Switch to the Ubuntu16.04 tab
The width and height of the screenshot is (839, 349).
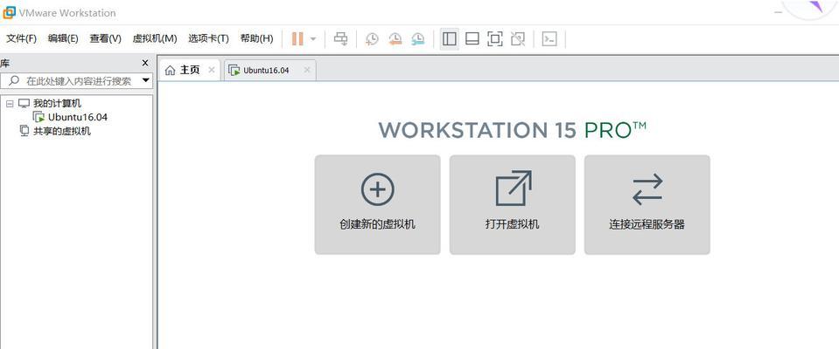(270, 70)
